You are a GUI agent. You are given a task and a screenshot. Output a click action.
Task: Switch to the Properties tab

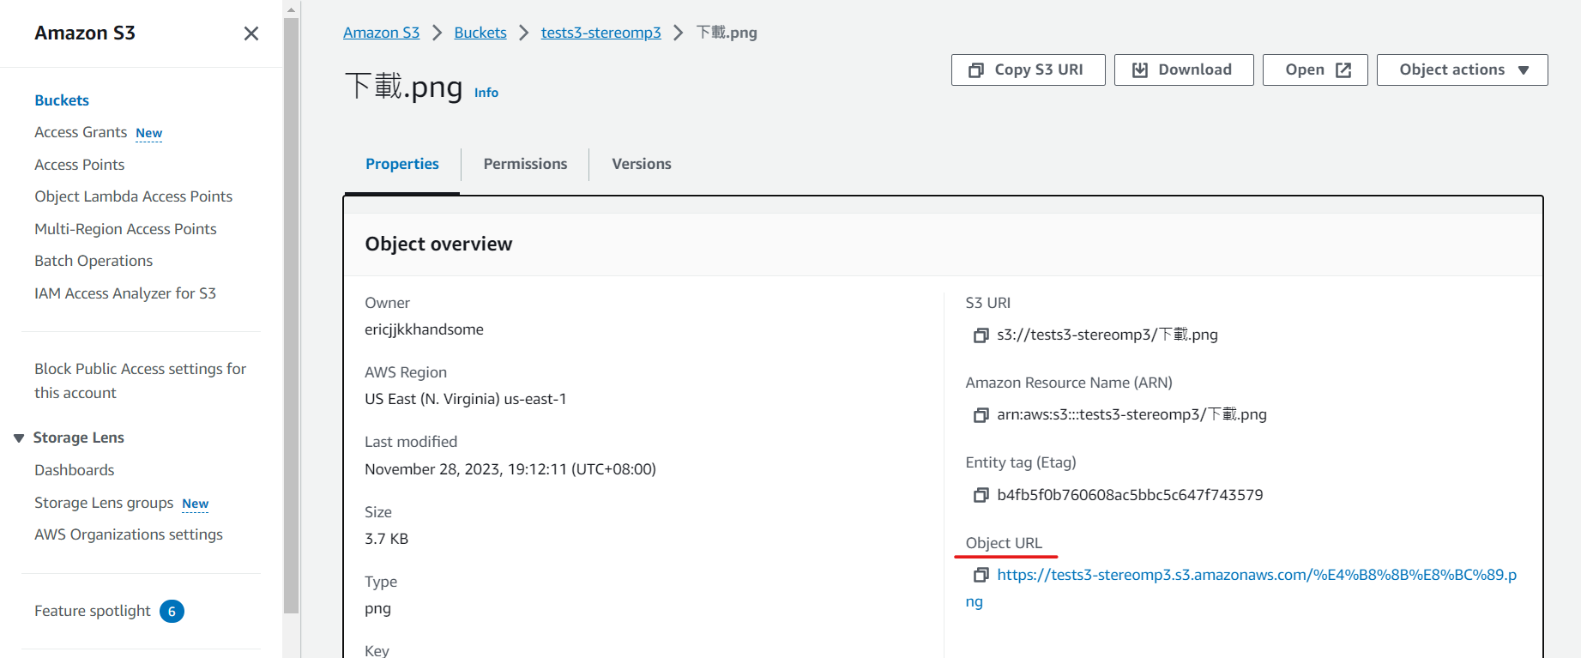pyautogui.click(x=401, y=164)
